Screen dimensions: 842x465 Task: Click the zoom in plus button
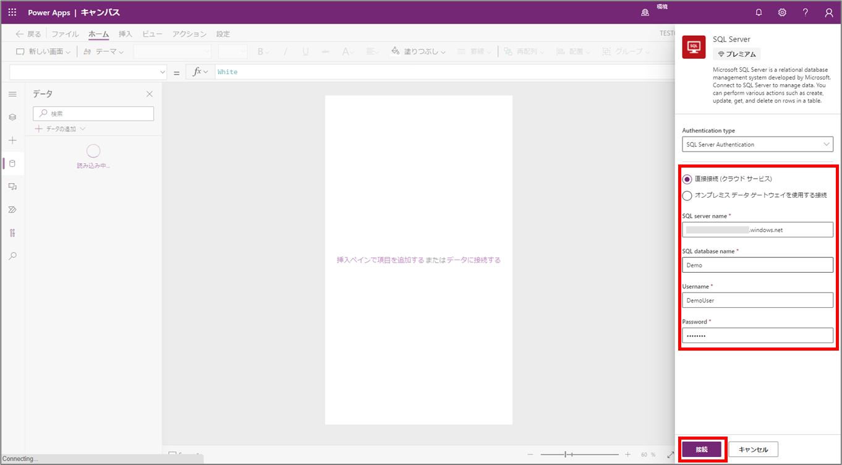pos(628,454)
